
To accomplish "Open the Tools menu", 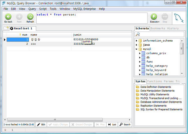I will 53,9.
